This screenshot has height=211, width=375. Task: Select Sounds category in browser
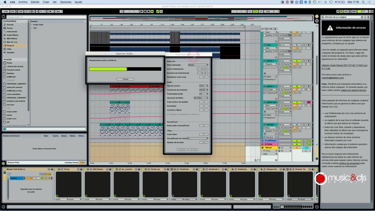10,25
